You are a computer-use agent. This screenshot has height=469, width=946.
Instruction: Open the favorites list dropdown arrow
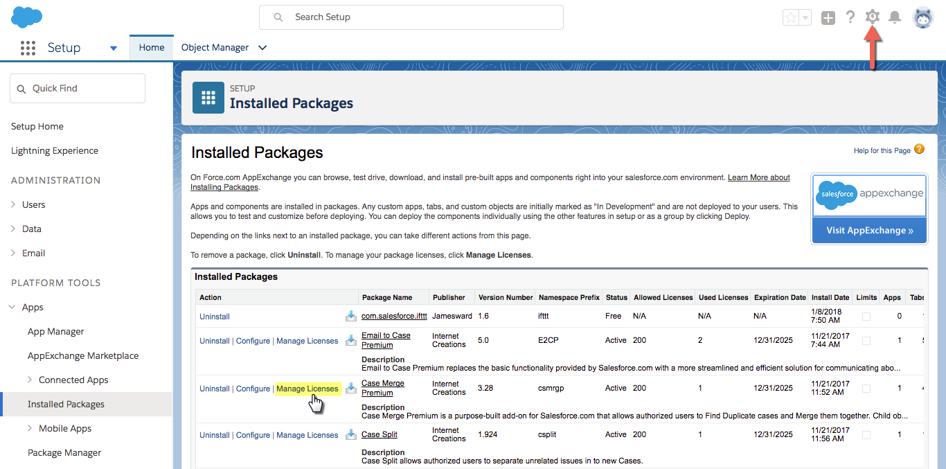[x=805, y=18]
